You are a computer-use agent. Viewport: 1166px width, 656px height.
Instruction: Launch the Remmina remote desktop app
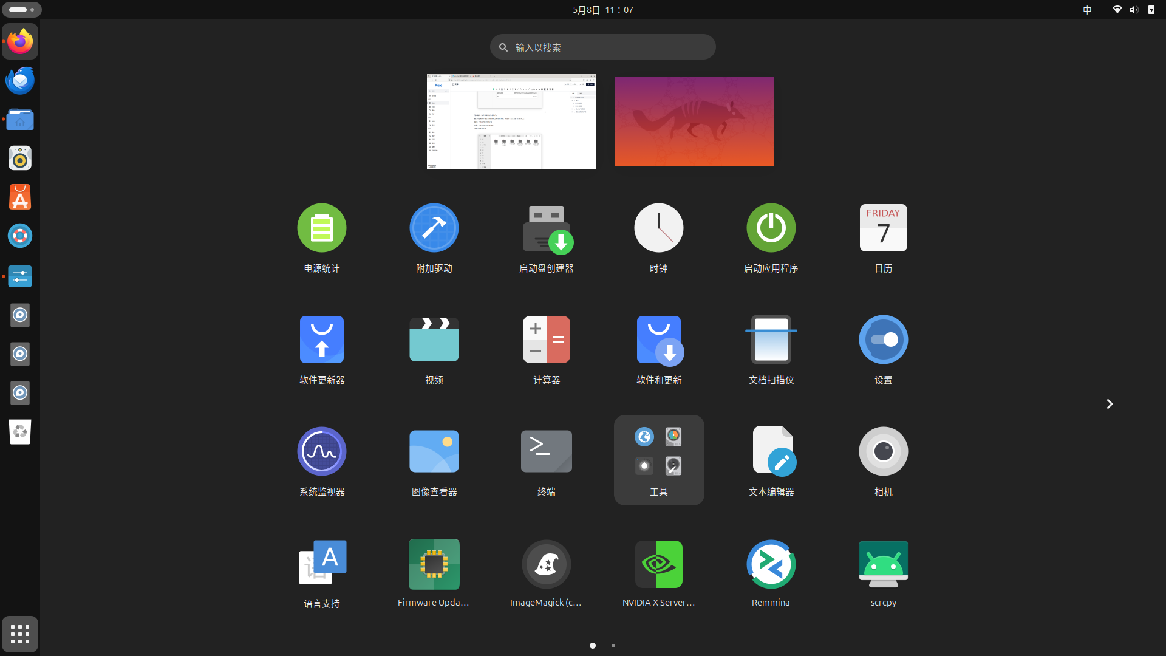771,565
